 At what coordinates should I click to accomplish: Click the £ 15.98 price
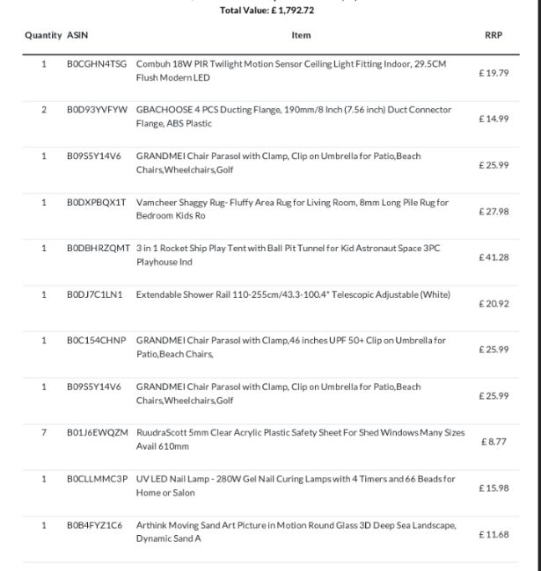pos(493,488)
